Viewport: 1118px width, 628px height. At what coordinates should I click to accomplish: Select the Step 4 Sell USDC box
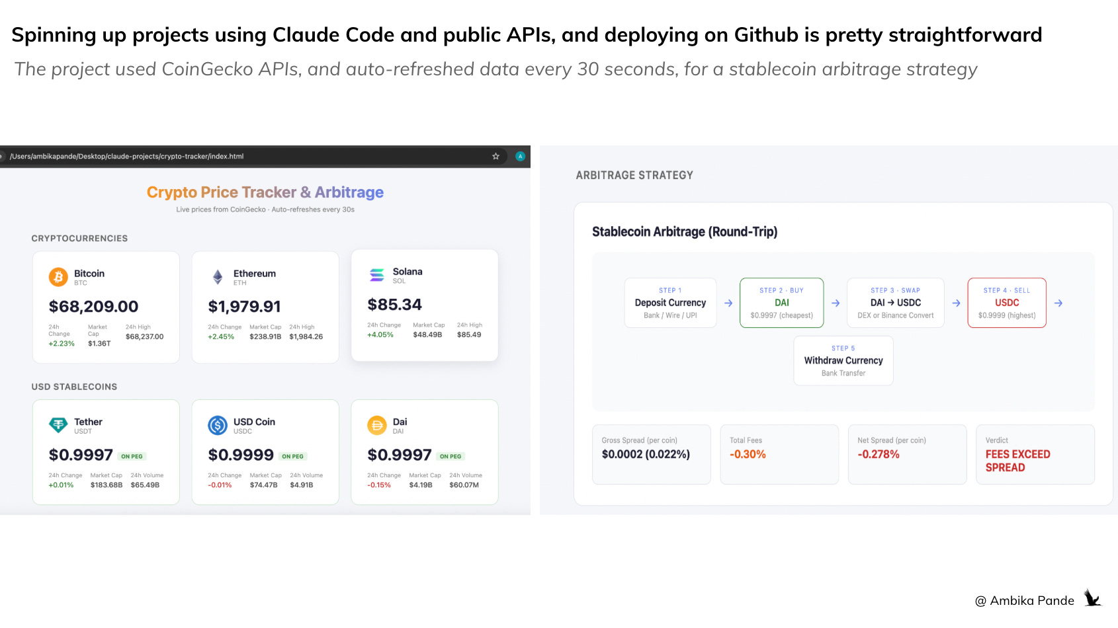coord(1007,303)
